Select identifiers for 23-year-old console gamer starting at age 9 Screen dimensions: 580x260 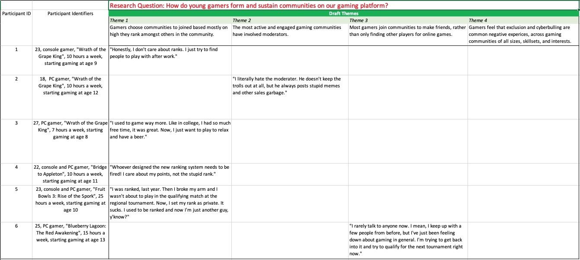click(x=70, y=60)
